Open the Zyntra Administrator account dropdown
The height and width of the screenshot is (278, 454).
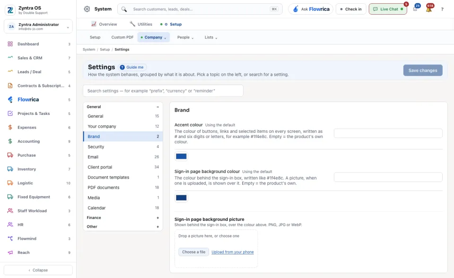(x=38, y=26)
